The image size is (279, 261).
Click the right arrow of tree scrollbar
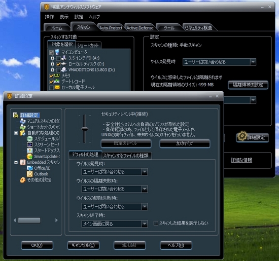pyautogui.click(x=56, y=220)
